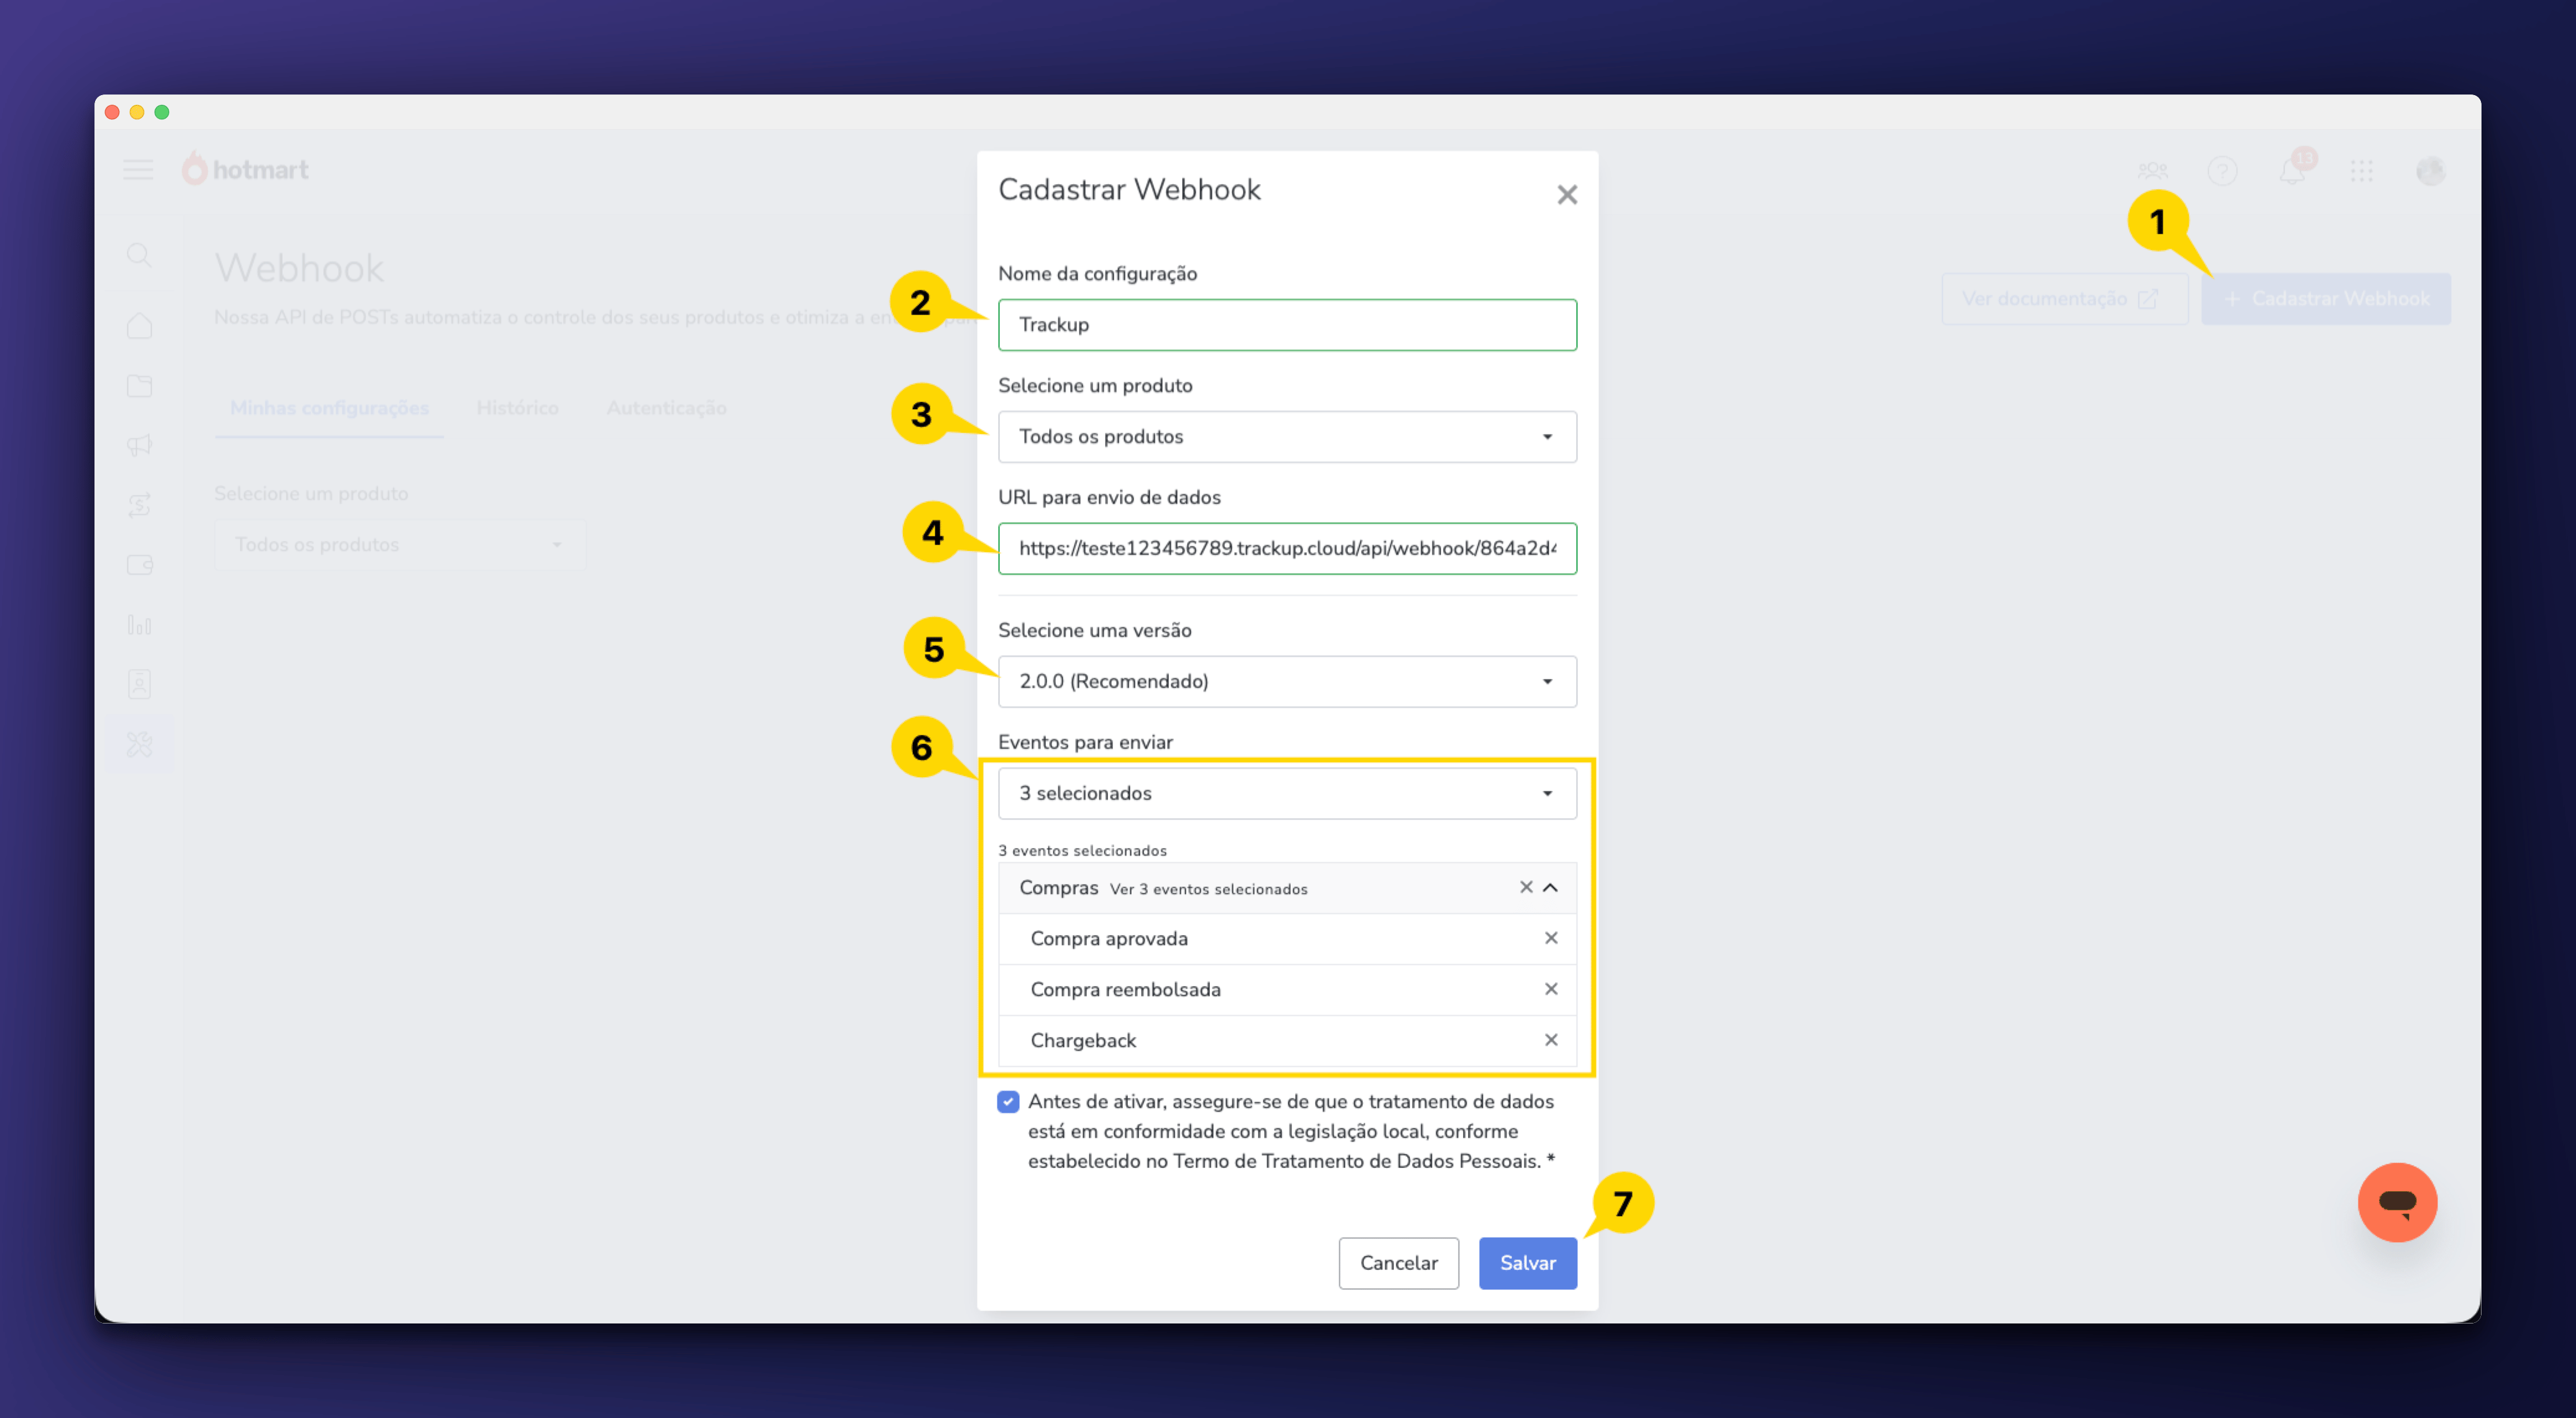This screenshot has height=1418, width=2576.
Task: Open the megaphone icon in the sidebar
Action: click(x=139, y=445)
